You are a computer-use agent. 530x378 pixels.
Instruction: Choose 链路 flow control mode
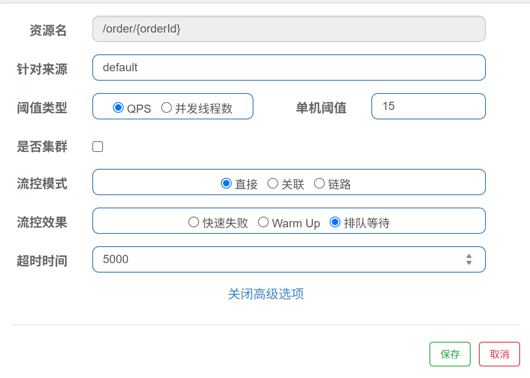[x=319, y=183]
